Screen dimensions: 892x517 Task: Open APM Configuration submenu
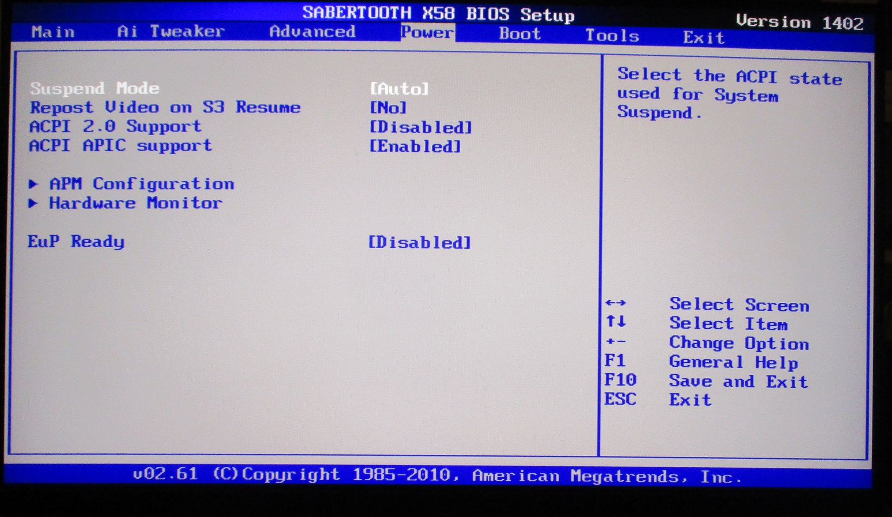142,184
